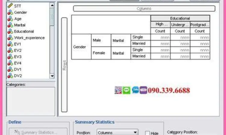Click the DV2 variable icon
The image size is (226, 135).
[x=10, y=76]
